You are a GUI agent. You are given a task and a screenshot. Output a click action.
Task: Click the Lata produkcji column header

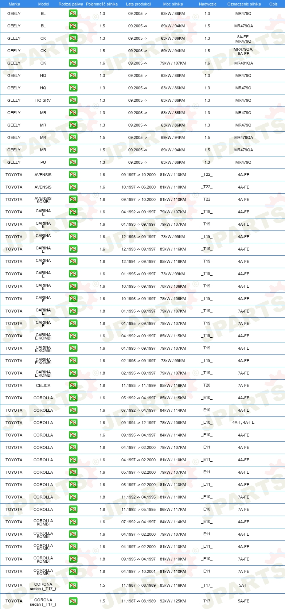click(138, 4)
